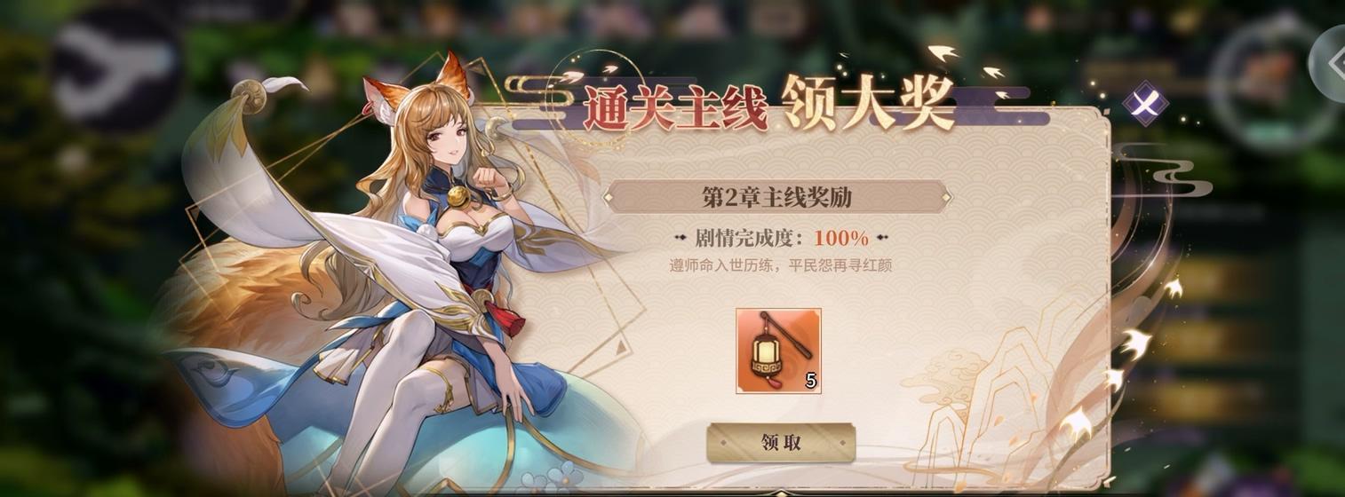Click the 剧情完成度 100% progress text

[x=782, y=238]
